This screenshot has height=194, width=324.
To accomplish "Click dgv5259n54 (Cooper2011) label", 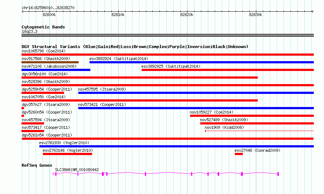I will click(x=47, y=89).
